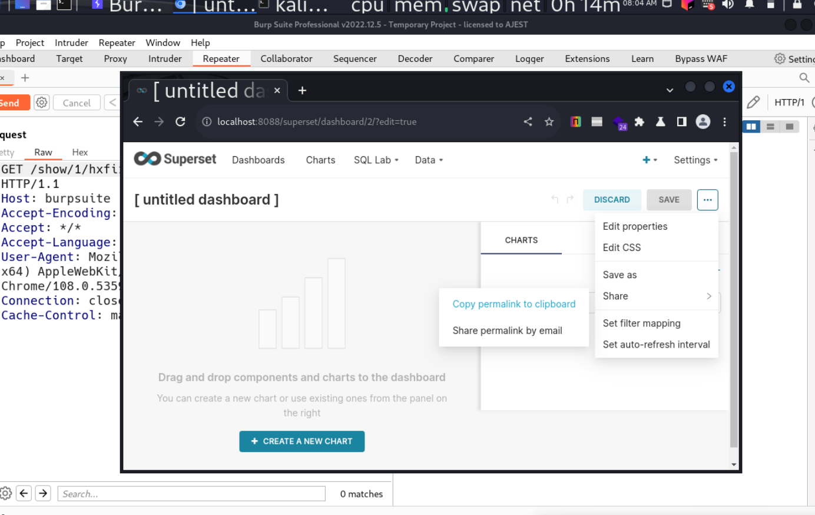815x515 pixels.
Task: Expand the Superset Settings dropdown
Action: (695, 160)
